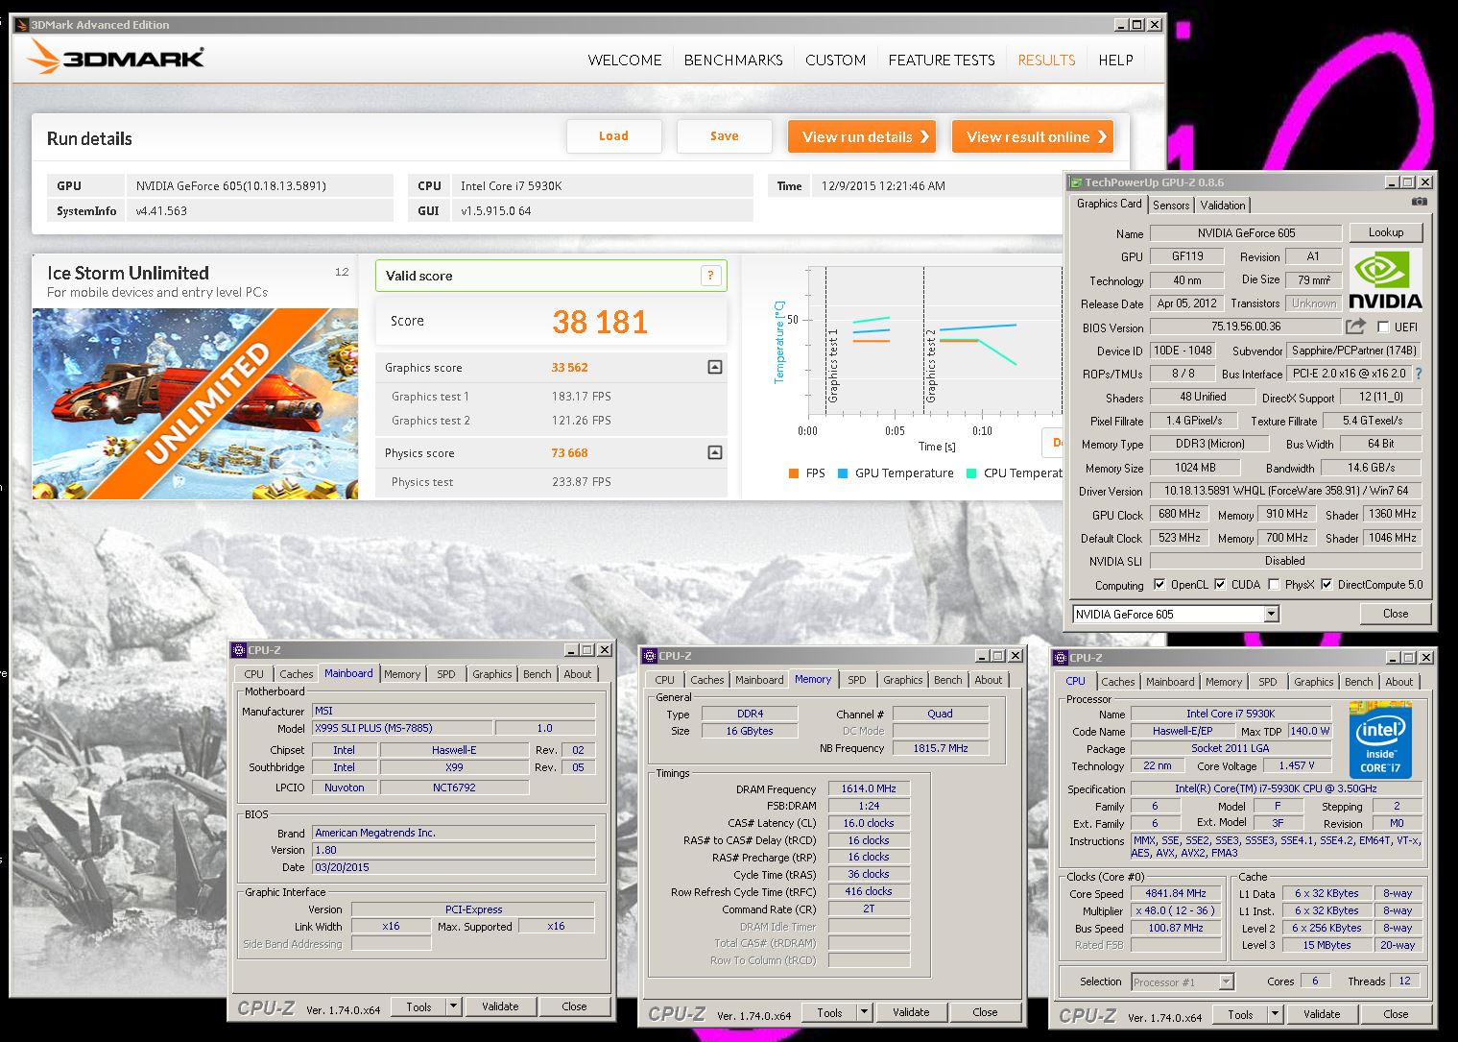Switch to the Sensors tab in GPU-Z
The height and width of the screenshot is (1042, 1458).
click(x=1171, y=205)
